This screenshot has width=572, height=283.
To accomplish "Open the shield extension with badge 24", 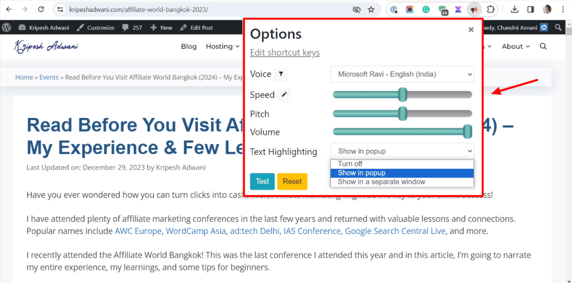I will (x=442, y=10).
